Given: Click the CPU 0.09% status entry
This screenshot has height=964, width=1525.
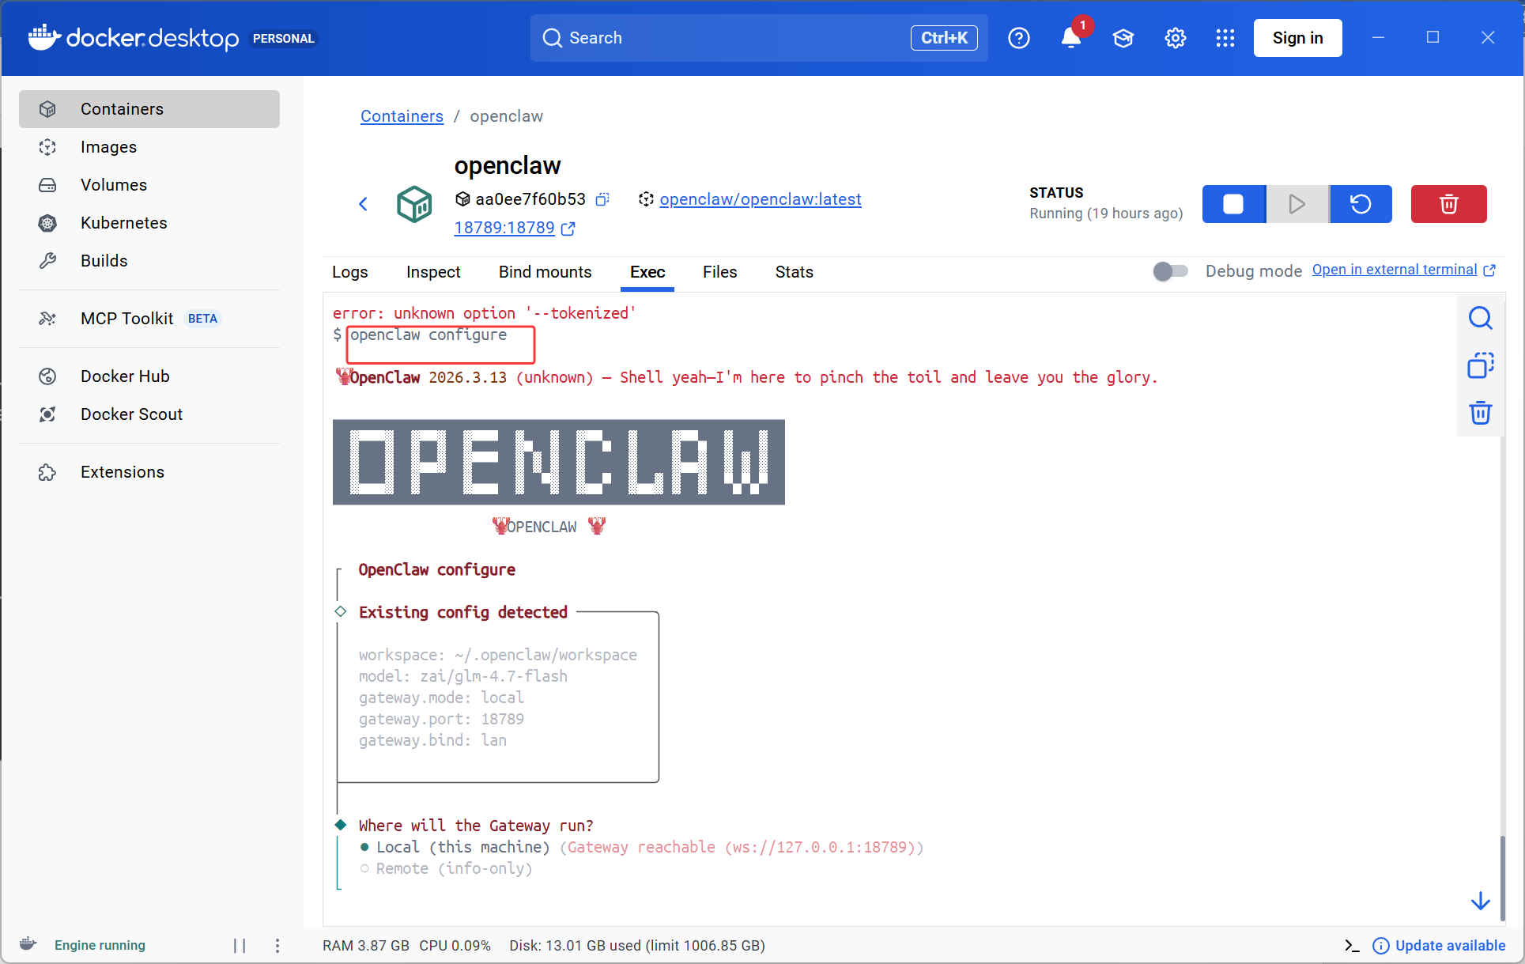Looking at the screenshot, I should tap(455, 946).
